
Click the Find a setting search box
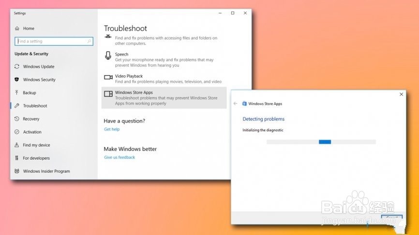pyautogui.click(x=54, y=41)
